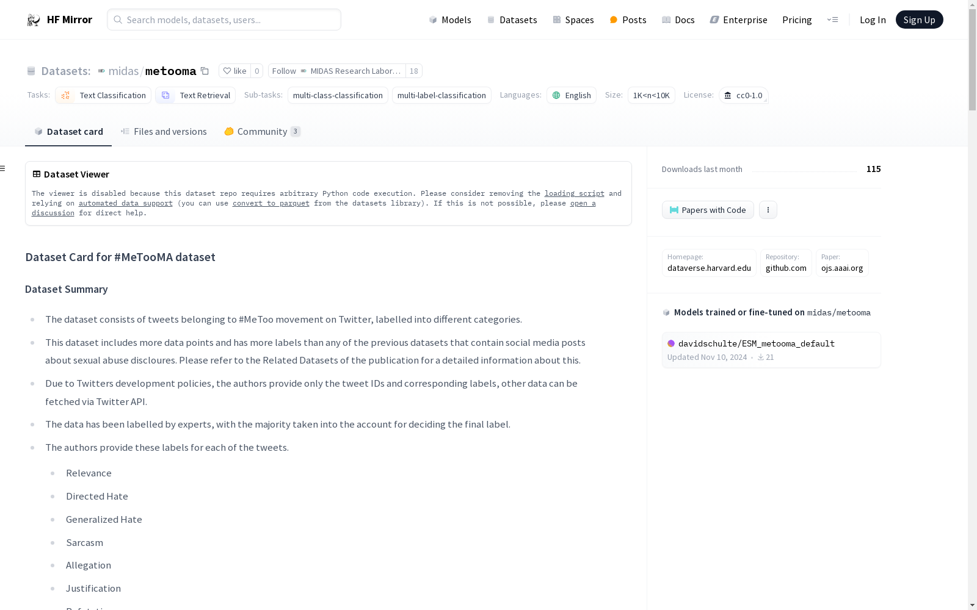Click the scrollbar down arrow

pyautogui.click(x=972, y=605)
